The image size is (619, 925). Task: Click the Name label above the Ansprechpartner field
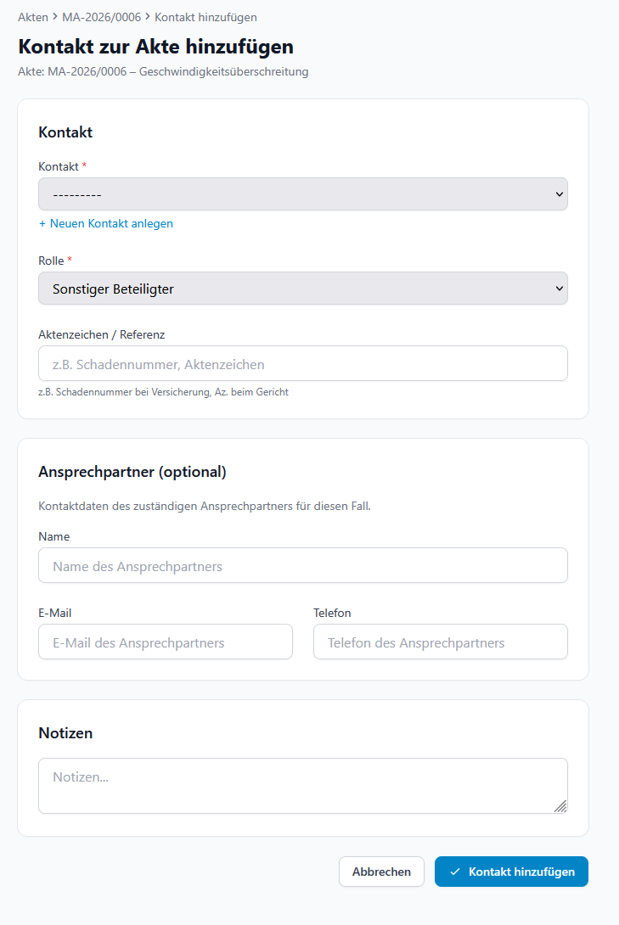pyautogui.click(x=54, y=536)
